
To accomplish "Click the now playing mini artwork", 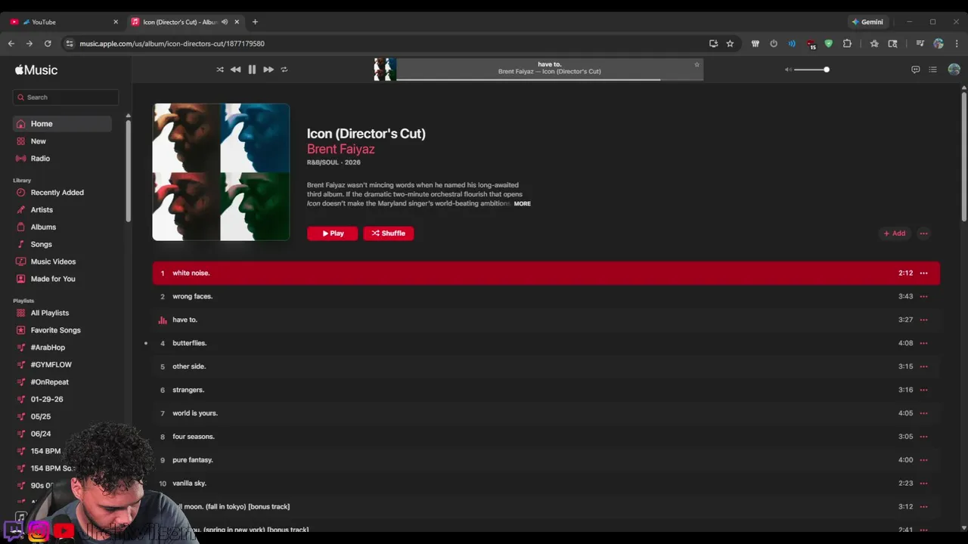I will (385, 70).
